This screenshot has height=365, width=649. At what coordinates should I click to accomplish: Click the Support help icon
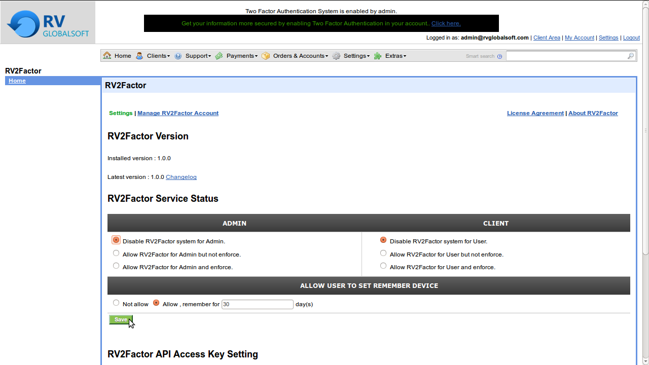click(x=178, y=56)
